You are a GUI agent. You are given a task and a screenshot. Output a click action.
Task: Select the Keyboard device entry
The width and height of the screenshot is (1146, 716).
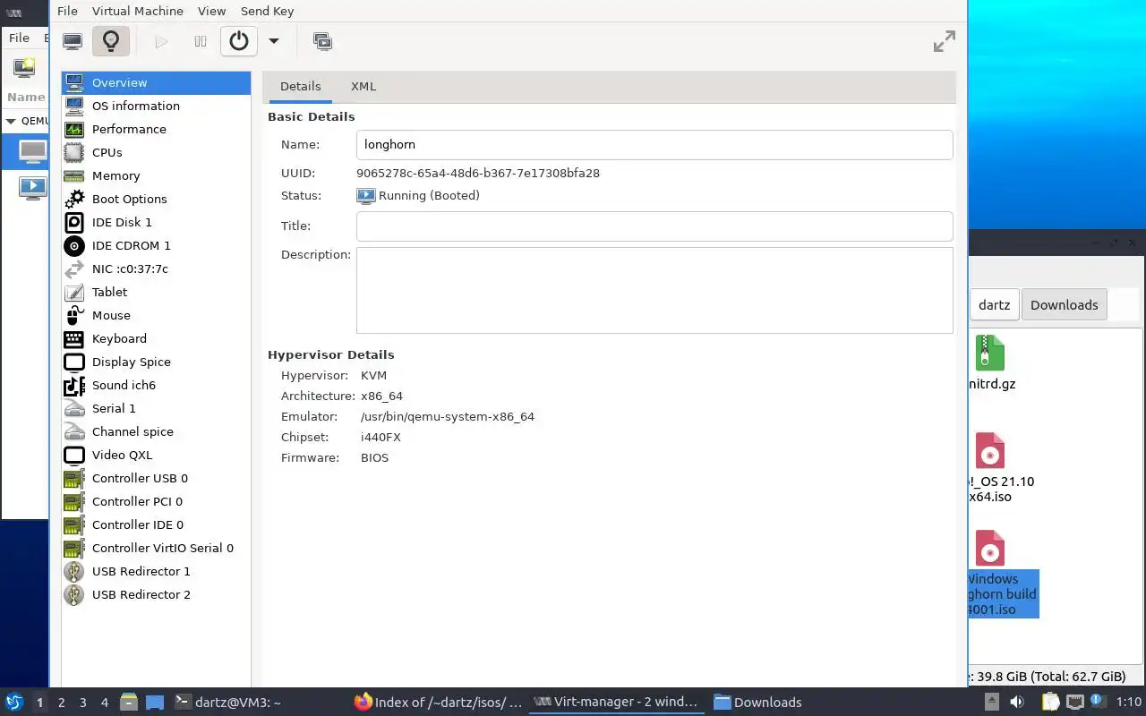click(x=156, y=338)
